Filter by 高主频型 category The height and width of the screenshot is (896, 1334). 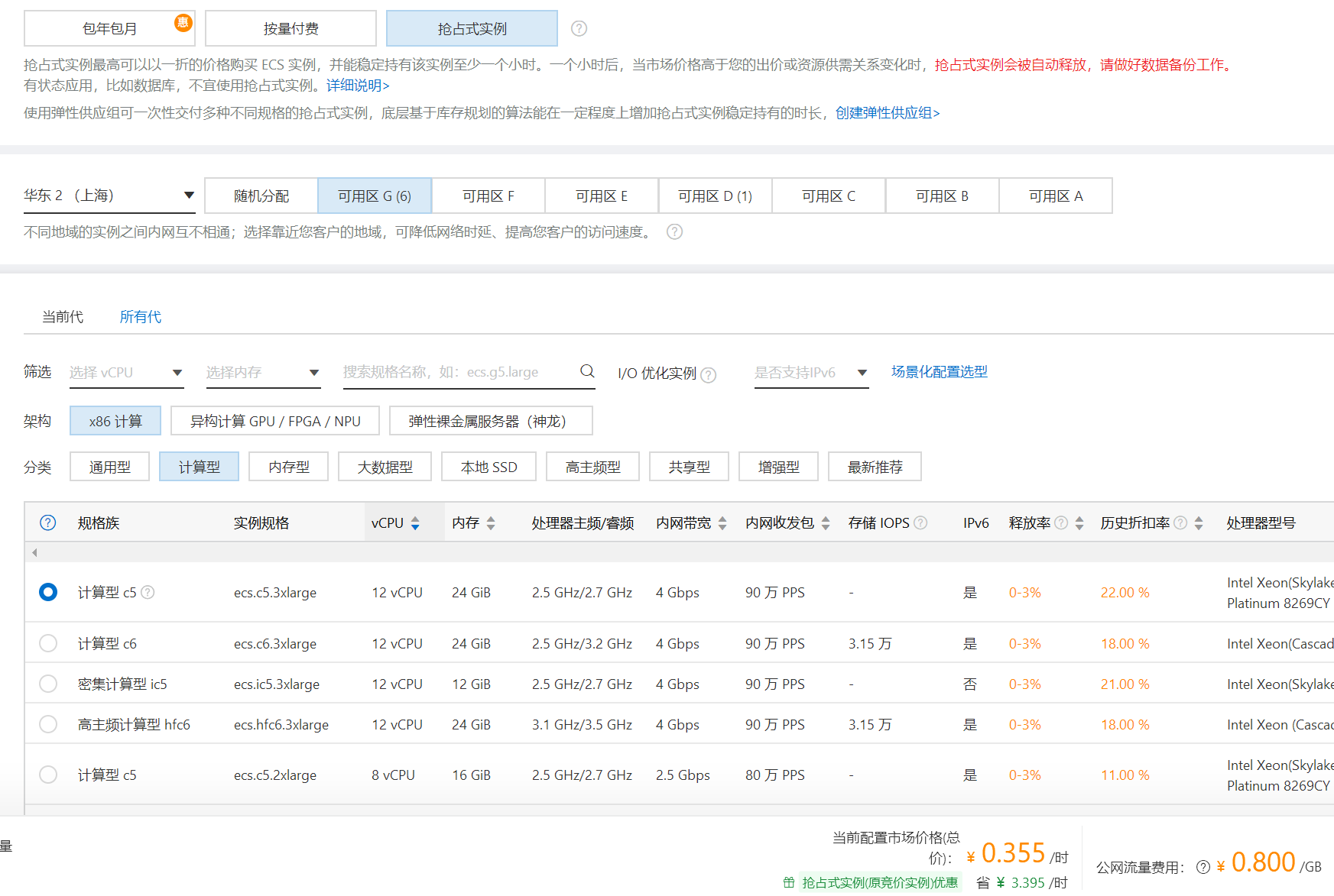pos(593,467)
